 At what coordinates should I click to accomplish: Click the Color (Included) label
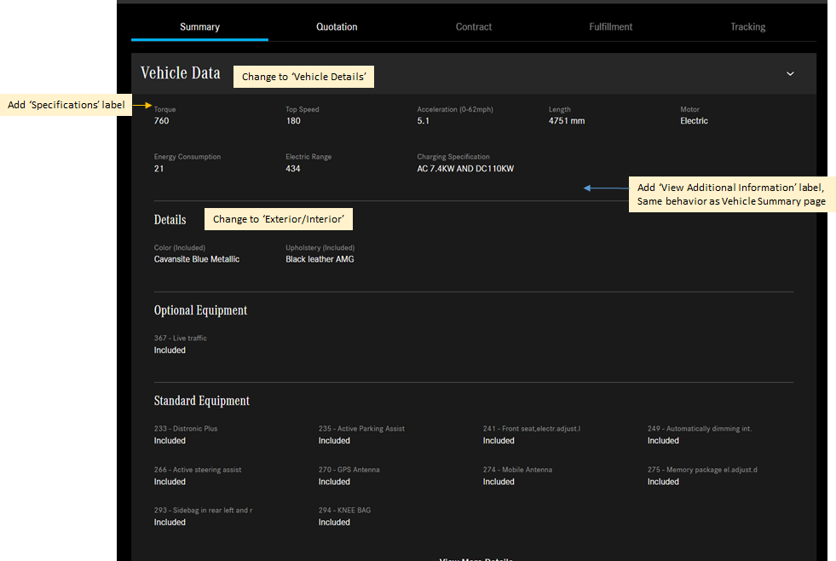[180, 248]
